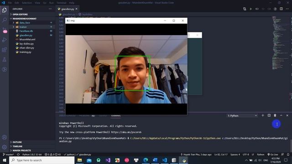
Task: Maximize terminal panel with up chevron
Action: 281,115
